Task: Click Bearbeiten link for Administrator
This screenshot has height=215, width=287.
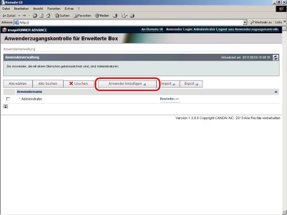Action: tap(169, 99)
